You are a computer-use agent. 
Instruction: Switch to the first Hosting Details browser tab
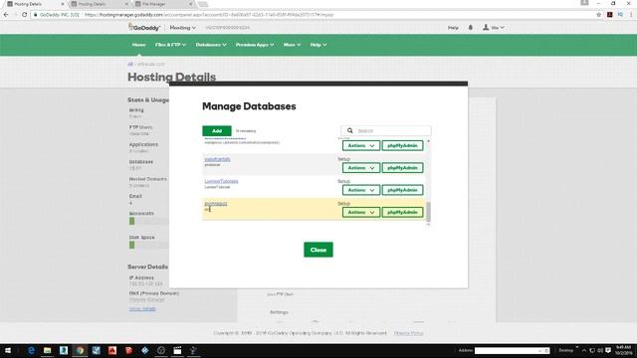pos(35,4)
